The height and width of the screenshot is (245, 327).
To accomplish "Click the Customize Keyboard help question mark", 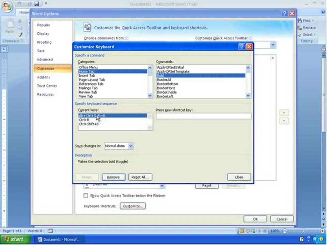I will click(x=242, y=47).
